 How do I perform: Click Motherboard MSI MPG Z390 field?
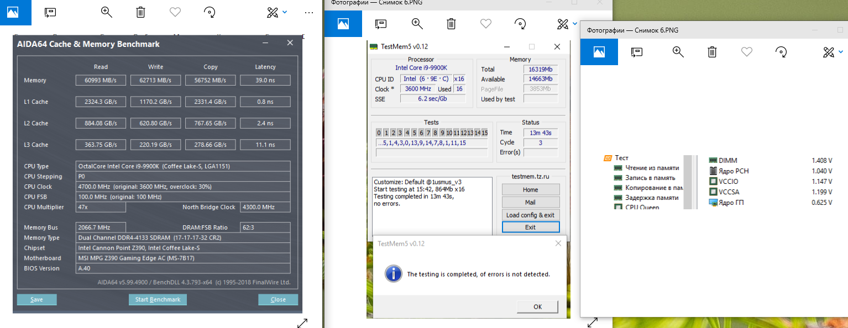tap(183, 258)
